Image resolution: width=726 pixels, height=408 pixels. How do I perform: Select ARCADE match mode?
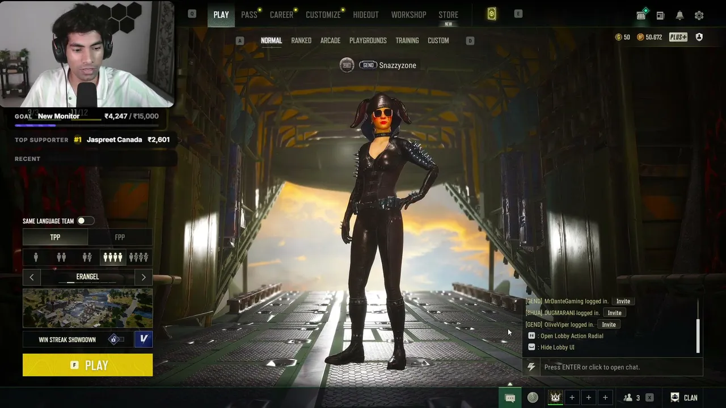click(x=330, y=41)
